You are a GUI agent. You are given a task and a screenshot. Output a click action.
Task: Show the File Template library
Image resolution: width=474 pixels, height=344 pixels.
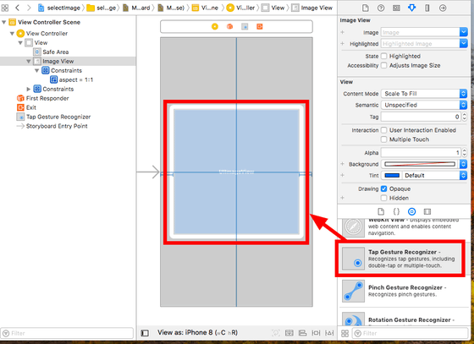pos(381,211)
